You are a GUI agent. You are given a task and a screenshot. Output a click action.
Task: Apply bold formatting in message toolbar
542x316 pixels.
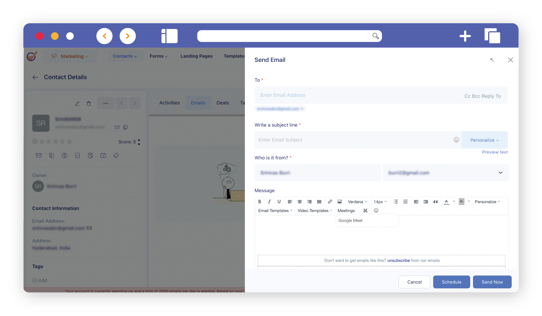259,202
